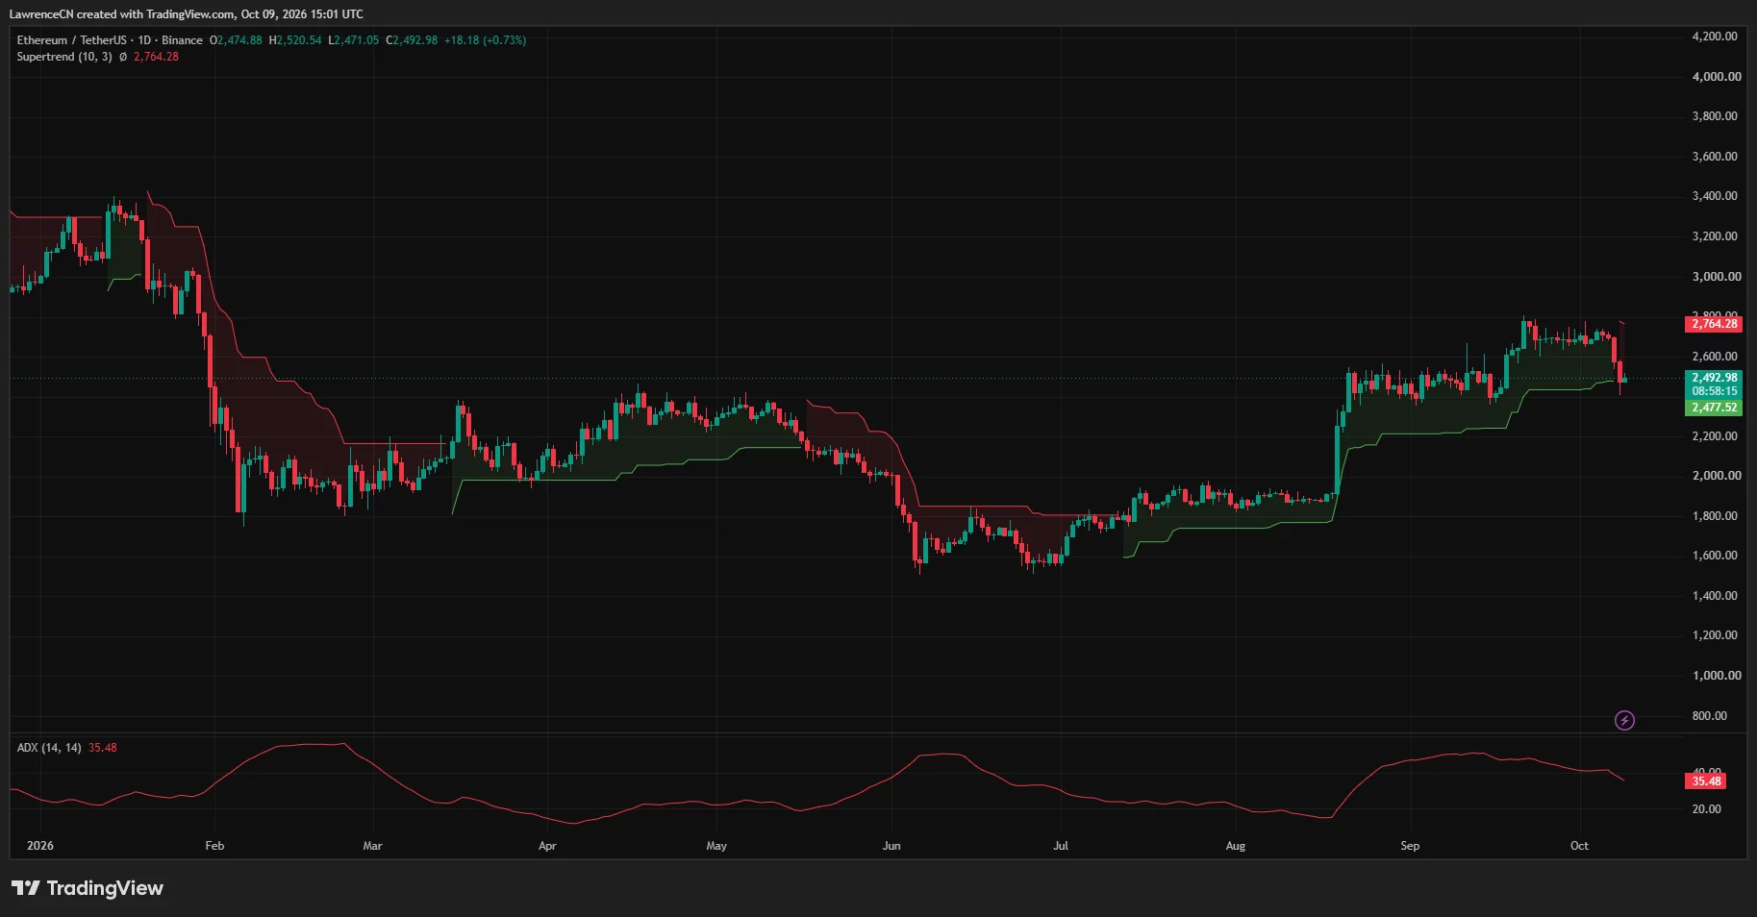Click the Aug label on time axis
This screenshot has width=1757, height=917.
pos(1236,846)
